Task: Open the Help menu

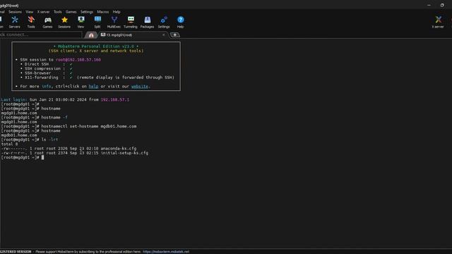Action: (117, 12)
